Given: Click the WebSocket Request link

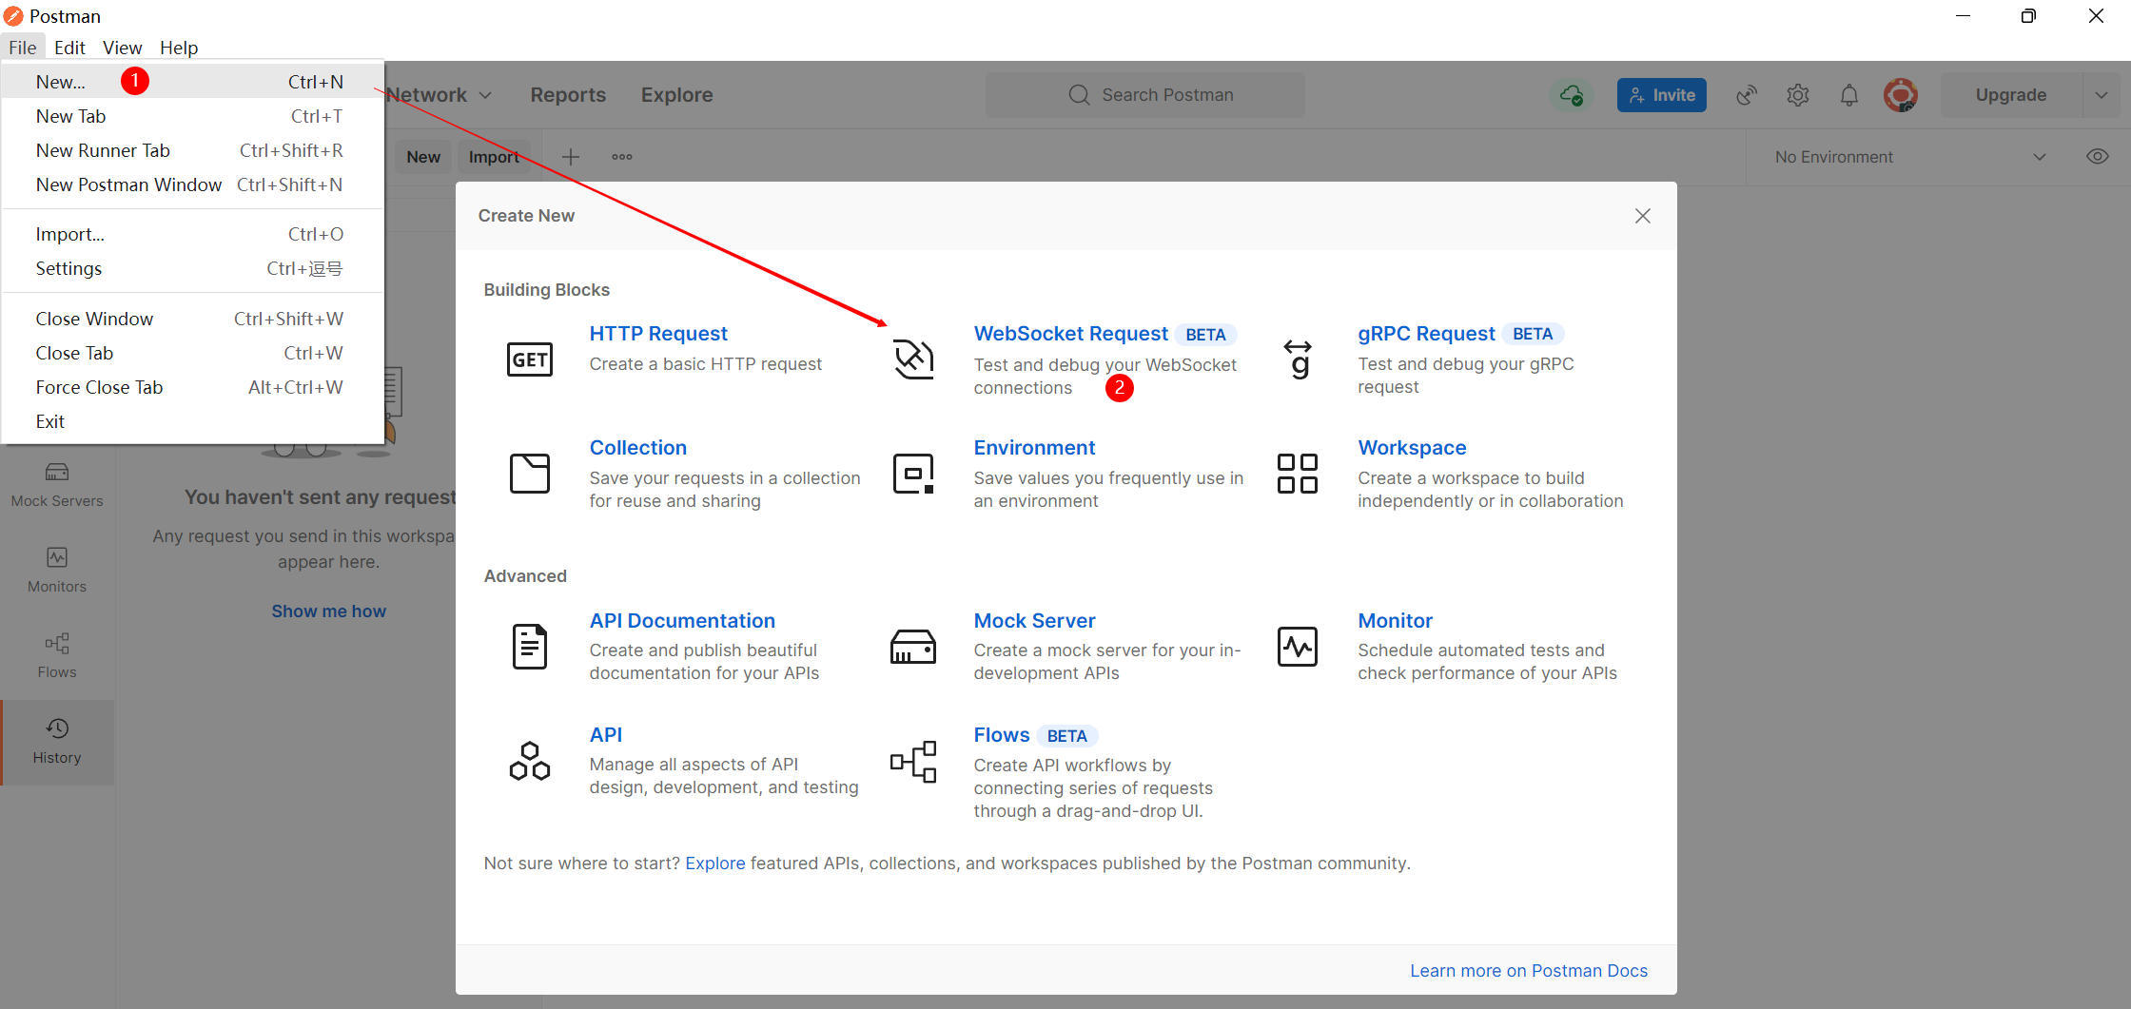Looking at the screenshot, I should pos(1070,334).
